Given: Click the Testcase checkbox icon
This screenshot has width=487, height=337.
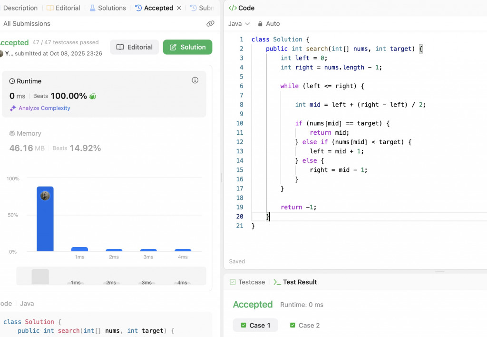Looking at the screenshot, I should pyautogui.click(x=233, y=282).
